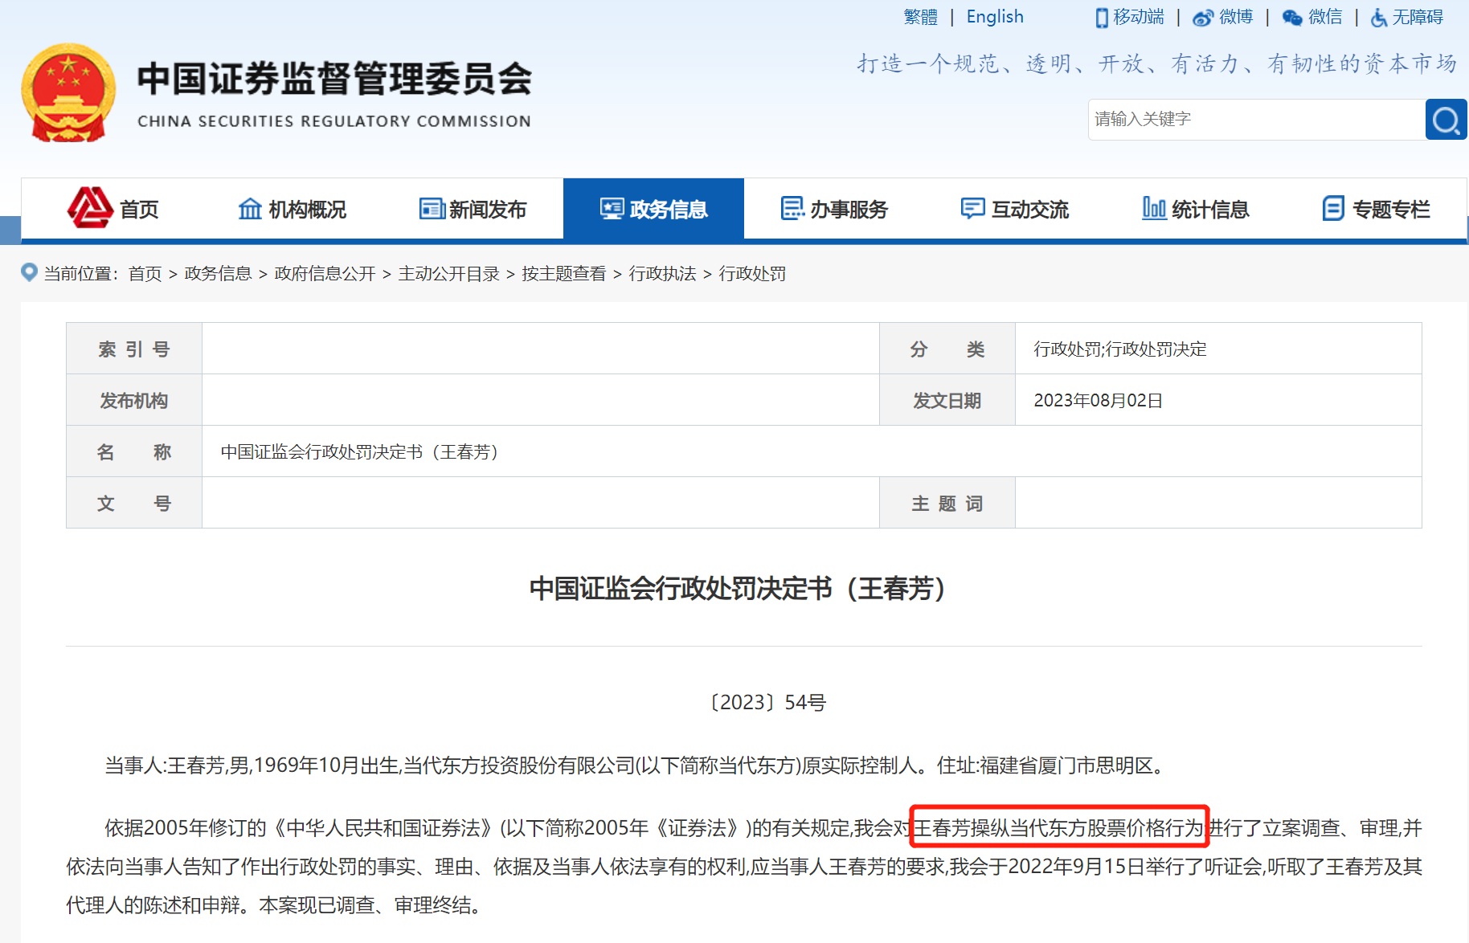Go to 政务信息 in the breadcrumb

218,274
